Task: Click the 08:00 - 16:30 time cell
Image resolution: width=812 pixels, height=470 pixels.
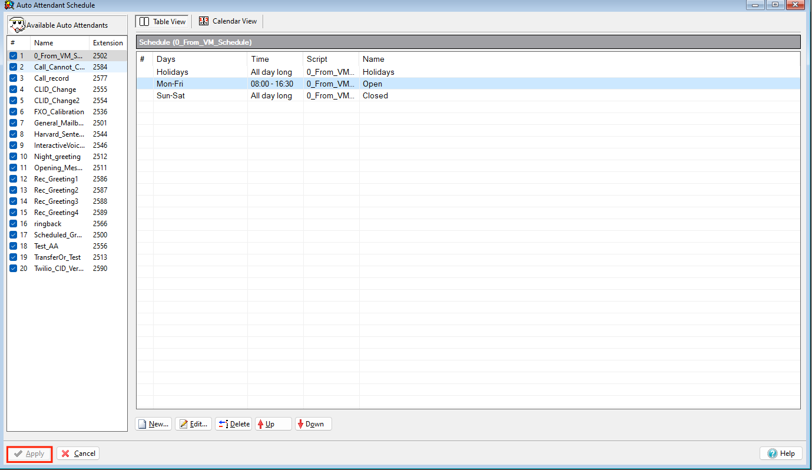Action: (272, 84)
